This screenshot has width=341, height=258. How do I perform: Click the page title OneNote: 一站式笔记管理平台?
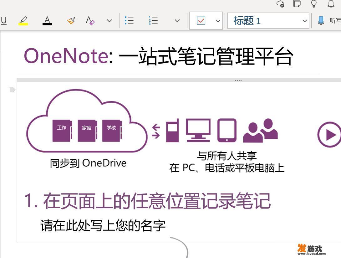pyautogui.click(x=159, y=56)
